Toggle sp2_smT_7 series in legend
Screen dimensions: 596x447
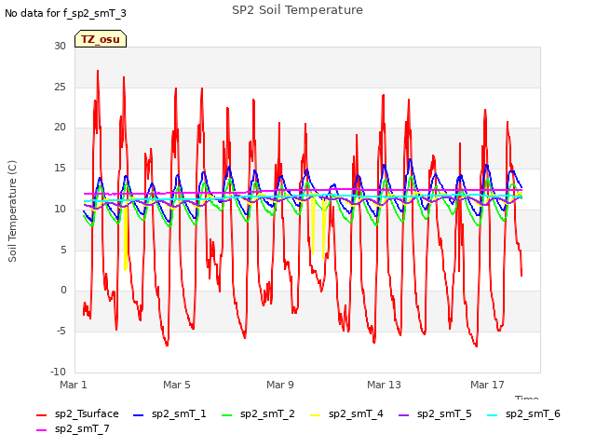coord(73,429)
